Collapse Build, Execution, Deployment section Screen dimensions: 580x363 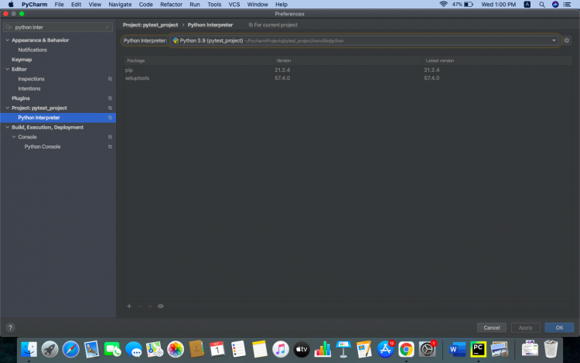coord(8,127)
